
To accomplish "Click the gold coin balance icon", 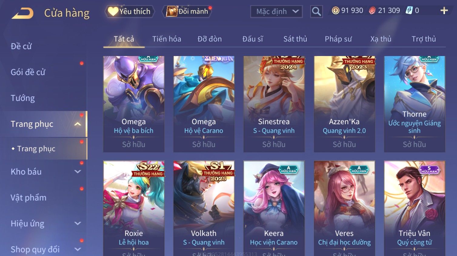I will [335, 11].
